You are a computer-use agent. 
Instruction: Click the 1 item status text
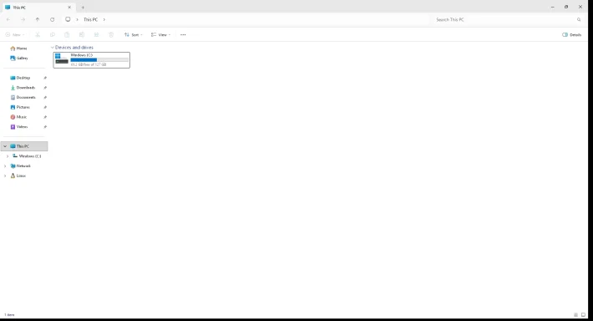coord(9,314)
